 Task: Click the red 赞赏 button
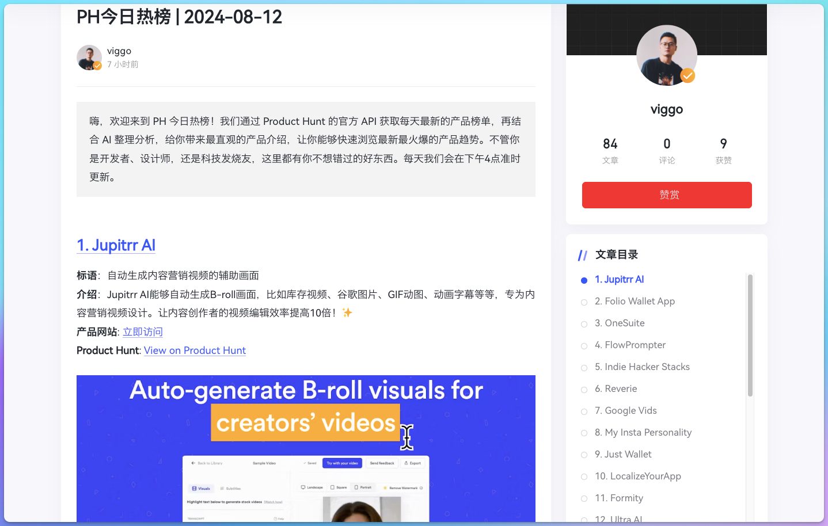(667, 195)
